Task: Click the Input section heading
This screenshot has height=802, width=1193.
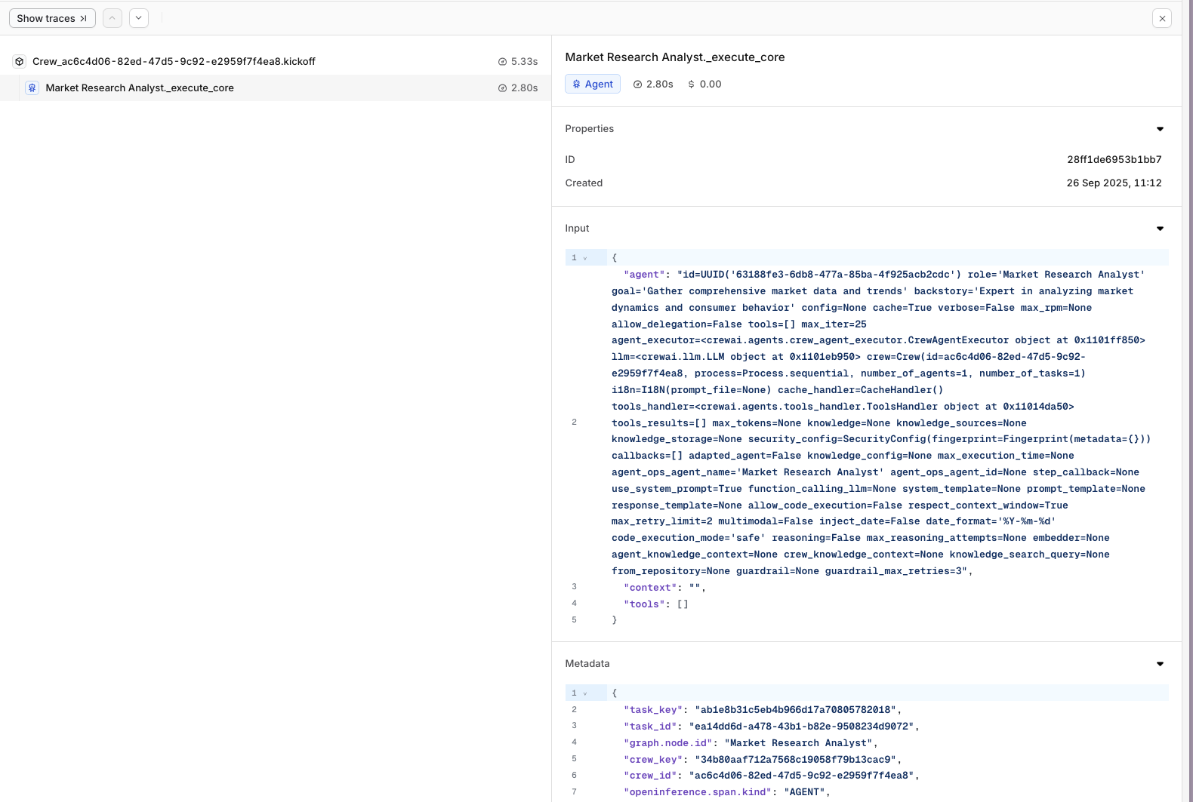Action: coord(578,229)
